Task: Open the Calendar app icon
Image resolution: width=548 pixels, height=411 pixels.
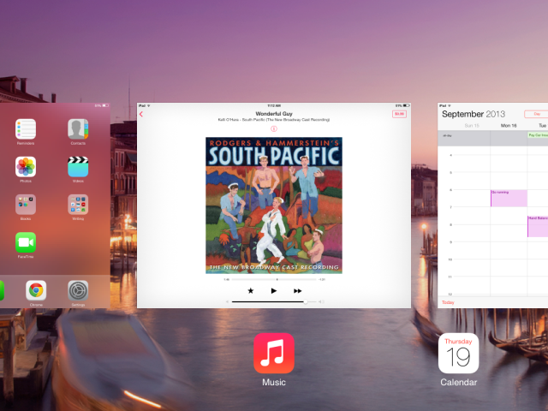Action: [x=458, y=353]
